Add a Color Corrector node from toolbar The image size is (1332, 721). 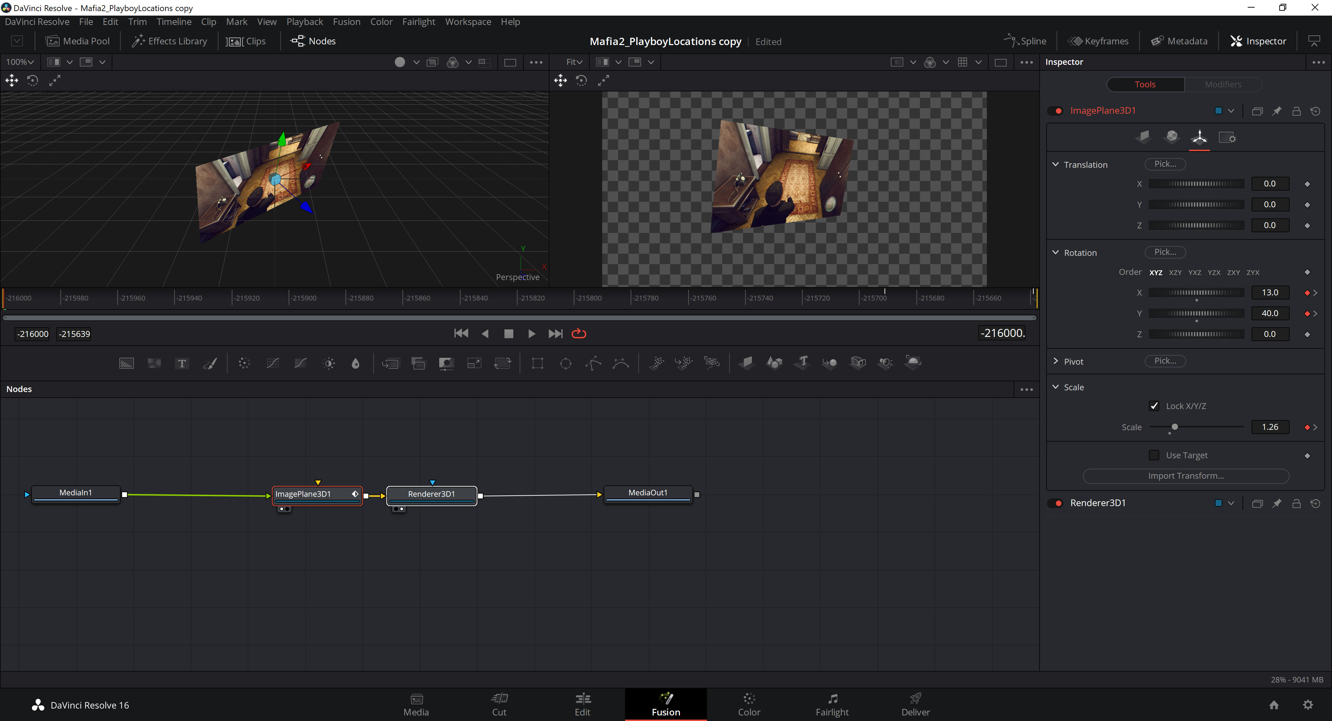244,363
